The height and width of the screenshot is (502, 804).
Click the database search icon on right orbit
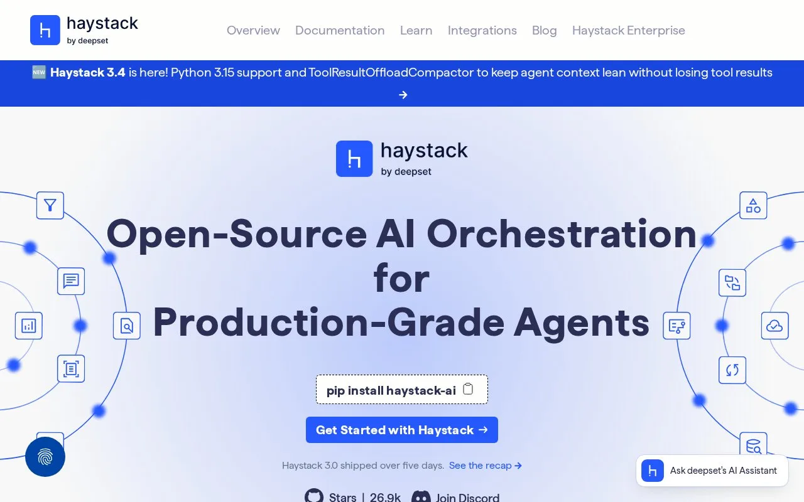pos(753,446)
